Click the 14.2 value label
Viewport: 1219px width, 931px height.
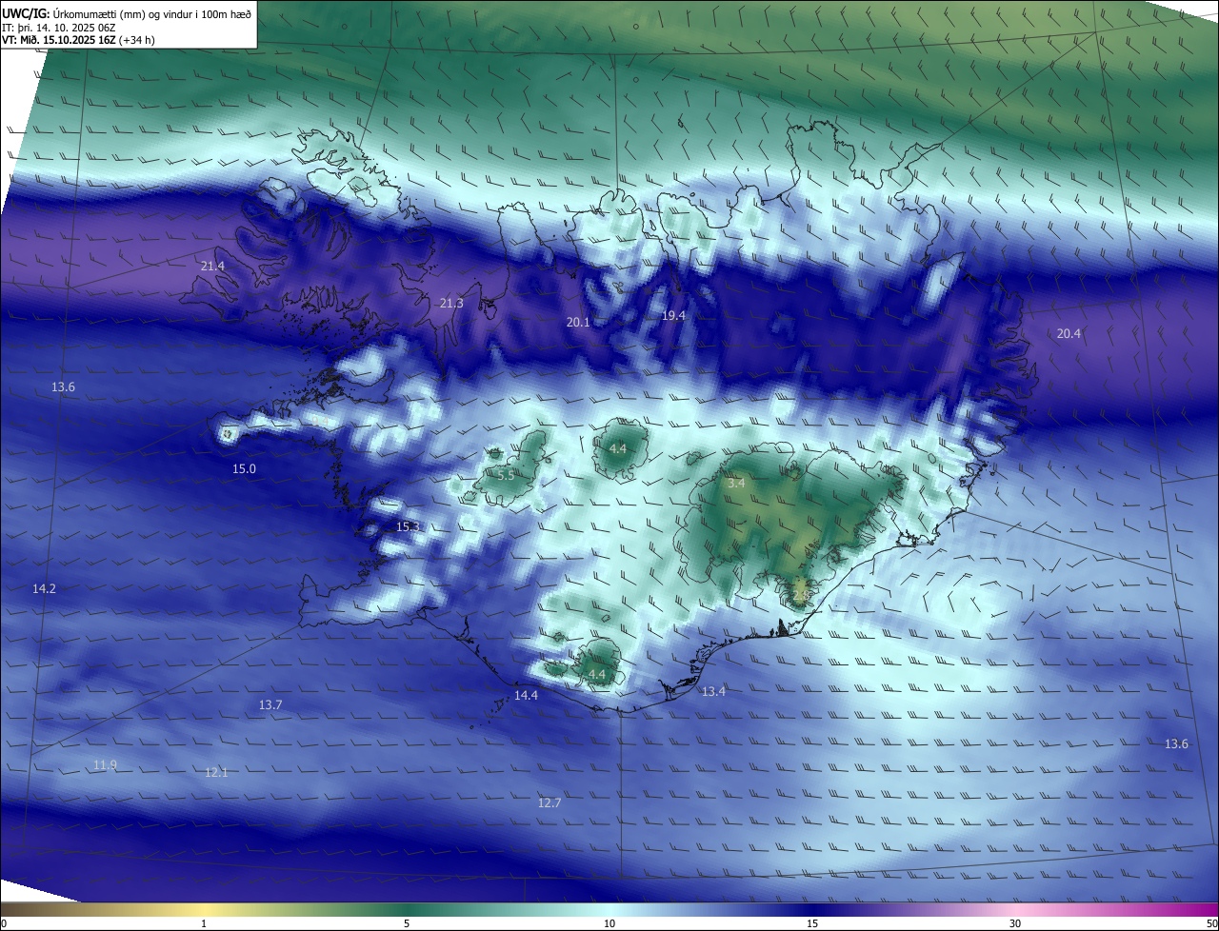pos(44,589)
